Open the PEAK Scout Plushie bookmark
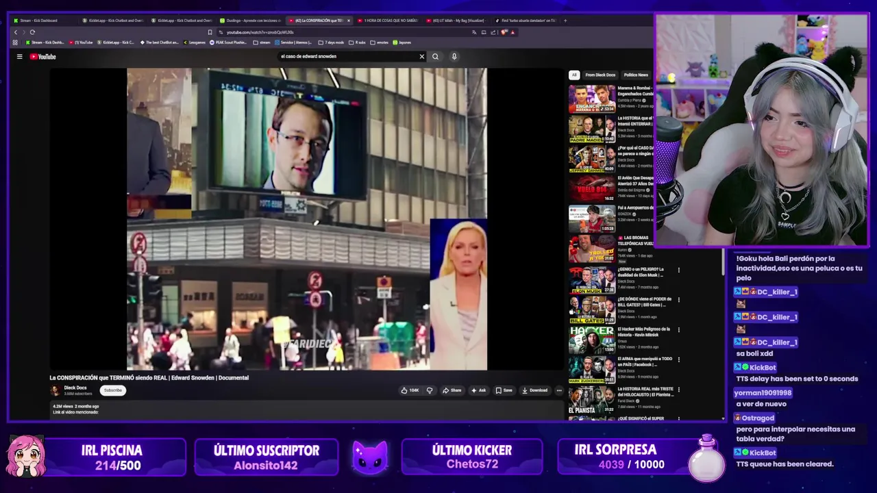 (228, 42)
